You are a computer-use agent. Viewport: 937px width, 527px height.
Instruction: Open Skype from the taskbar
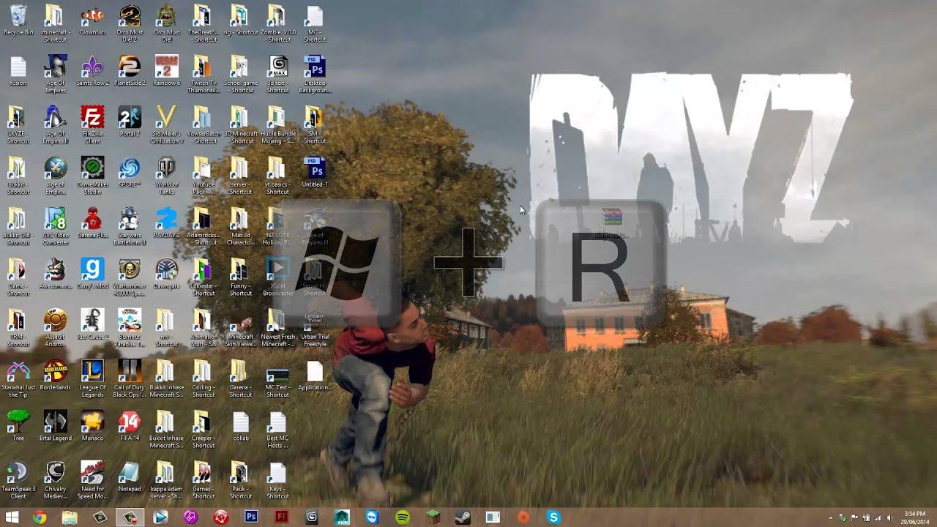point(553,517)
